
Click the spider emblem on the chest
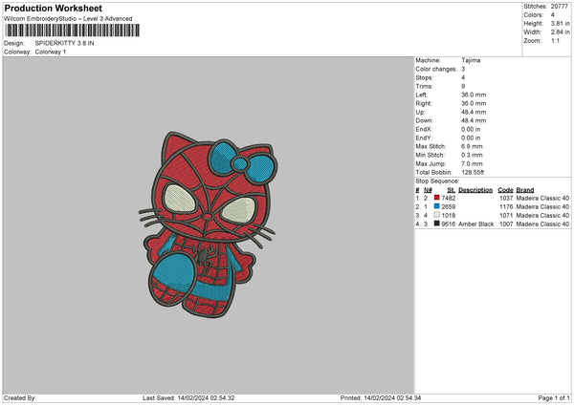[x=203, y=256]
